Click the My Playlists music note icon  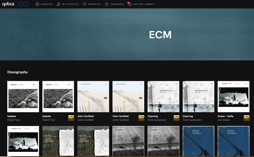pos(58,4)
